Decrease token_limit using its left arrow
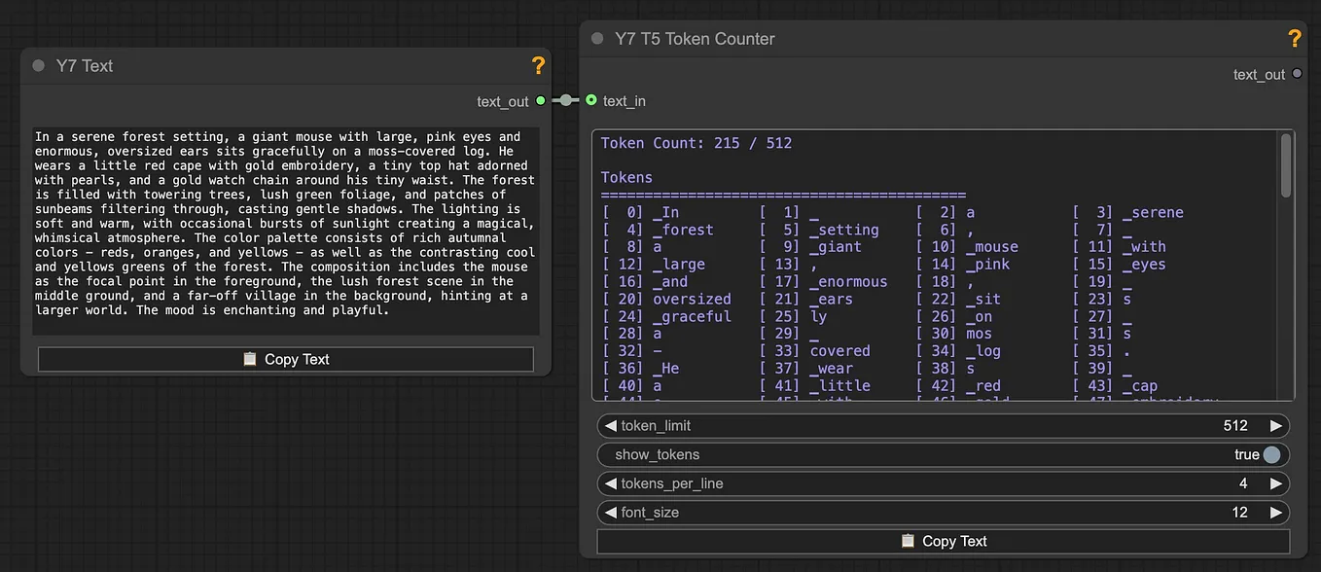Viewport: 1321px width, 572px height. (x=611, y=425)
